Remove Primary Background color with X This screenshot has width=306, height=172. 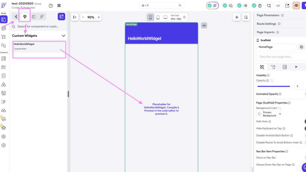click(280, 114)
